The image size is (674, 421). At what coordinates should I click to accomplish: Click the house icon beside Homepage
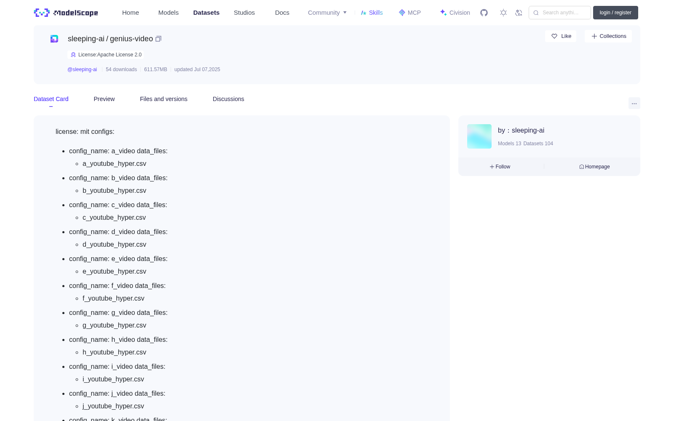pyautogui.click(x=582, y=167)
